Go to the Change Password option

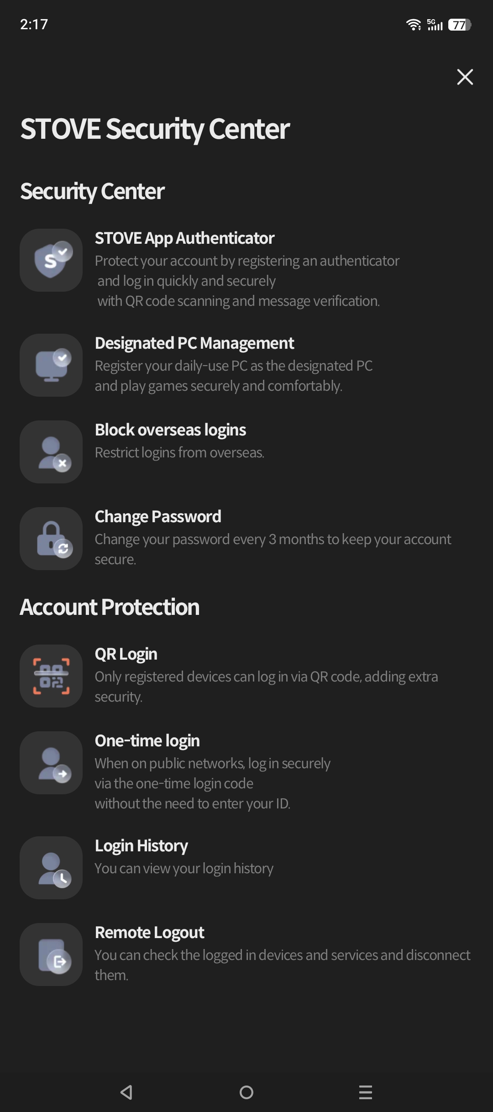[x=158, y=517]
